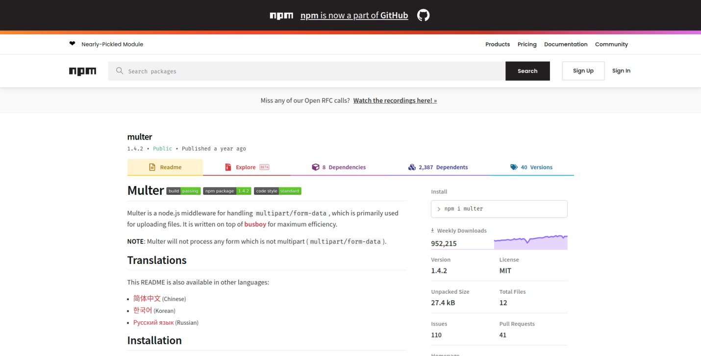Switch to the Explore tab

pos(247,167)
